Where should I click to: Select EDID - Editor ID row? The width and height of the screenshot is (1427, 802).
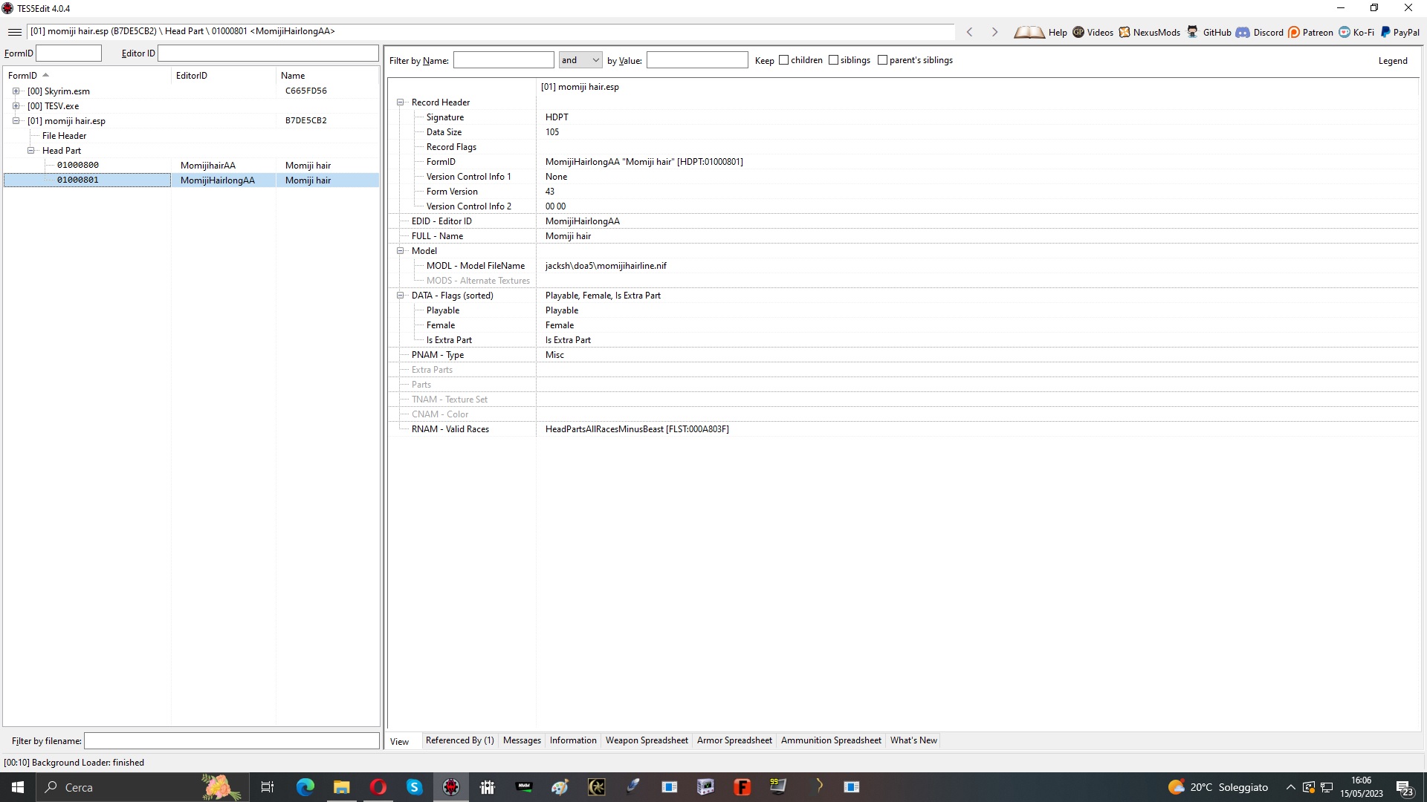coord(903,221)
